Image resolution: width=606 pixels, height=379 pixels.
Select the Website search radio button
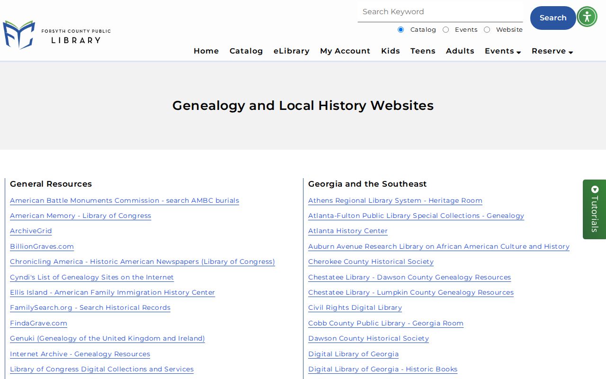(x=487, y=30)
